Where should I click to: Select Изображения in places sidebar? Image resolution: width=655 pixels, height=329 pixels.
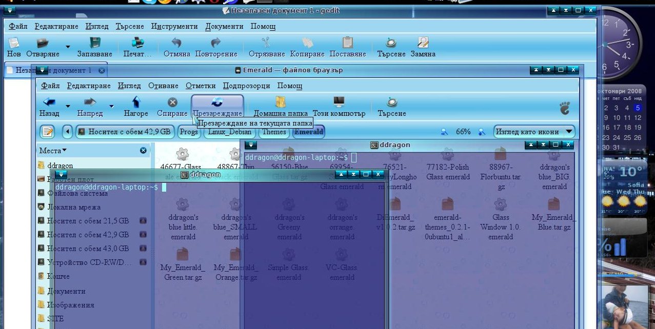(71, 305)
